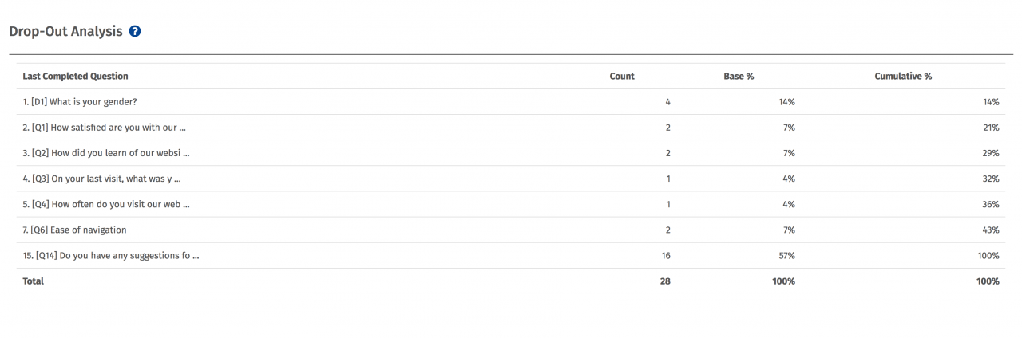Select the Q2 How did you learn row

pyautogui.click(x=511, y=153)
